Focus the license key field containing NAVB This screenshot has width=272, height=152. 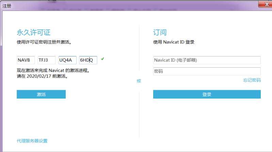(26, 60)
